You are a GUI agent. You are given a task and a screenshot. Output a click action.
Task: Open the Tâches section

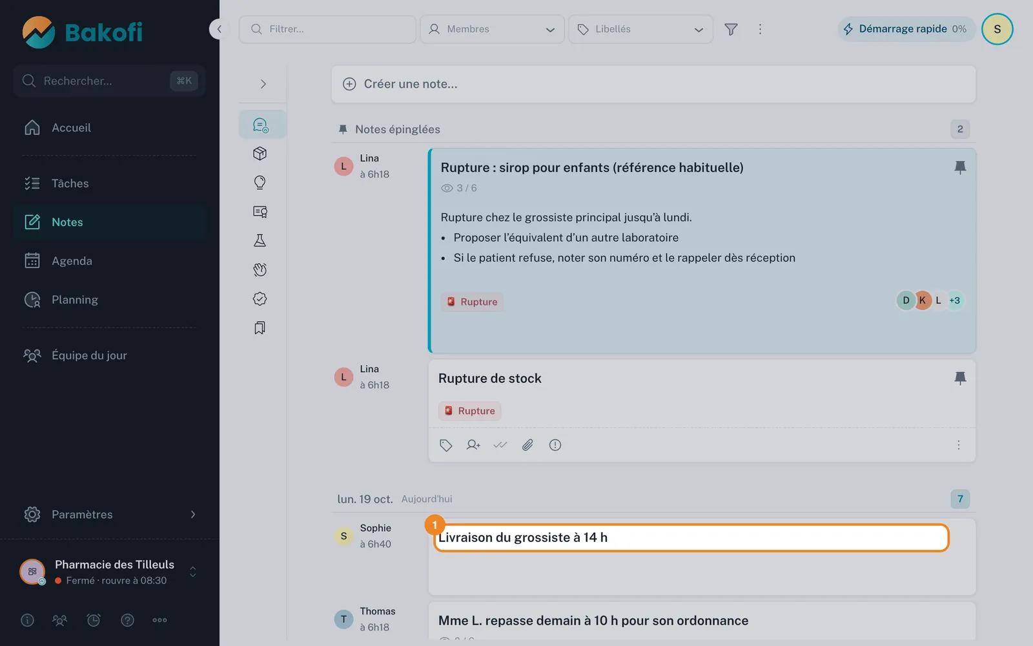[110, 183]
